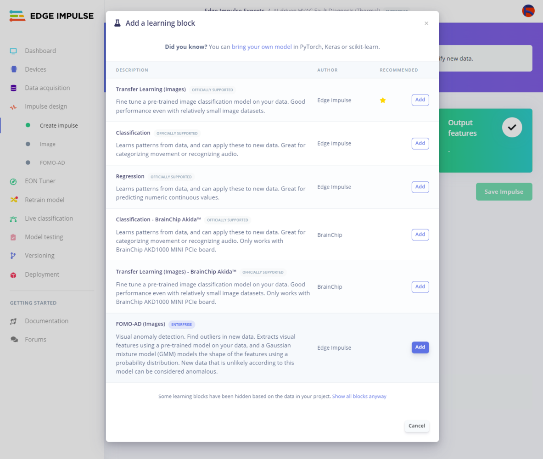The image size is (543, 459).
Task: Click the Output features block
Action: [x=486, y=140]
